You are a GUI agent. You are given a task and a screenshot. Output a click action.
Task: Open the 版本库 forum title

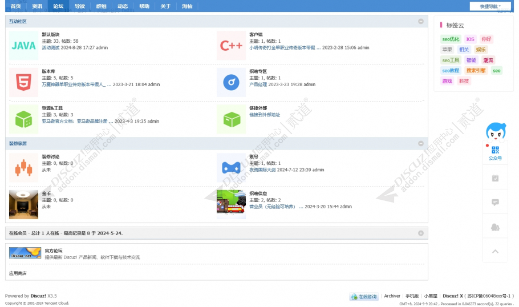tap(48, 71)
